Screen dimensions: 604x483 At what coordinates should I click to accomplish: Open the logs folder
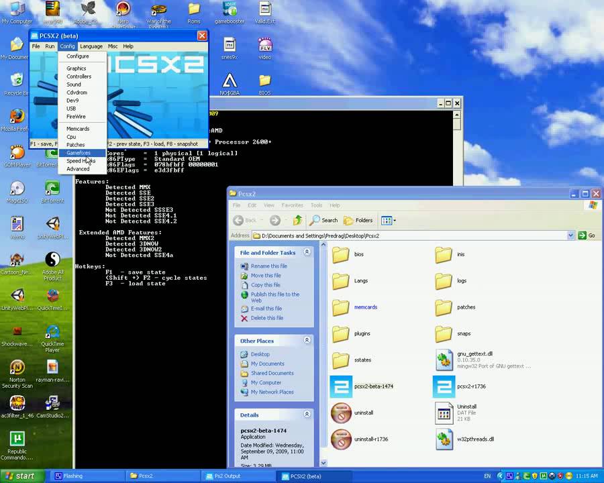tap(444, 281)
